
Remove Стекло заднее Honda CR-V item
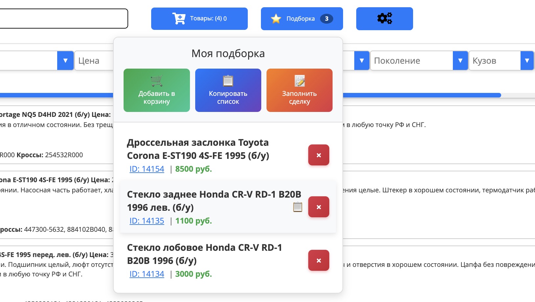318,207
